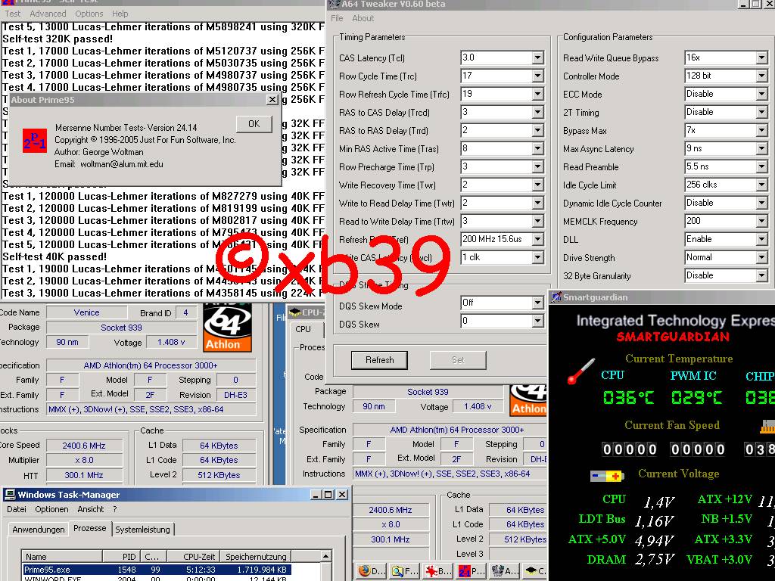Minimize the Windows Task-Manager window
The height and width of the screenshot is (581, 775).
pyautogui.click(x=316, y=495)
